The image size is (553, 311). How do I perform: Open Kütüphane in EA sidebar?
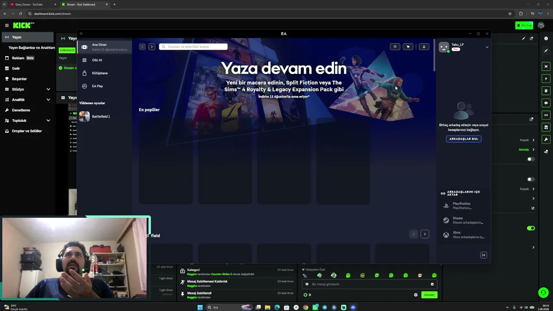click(105, 73)
